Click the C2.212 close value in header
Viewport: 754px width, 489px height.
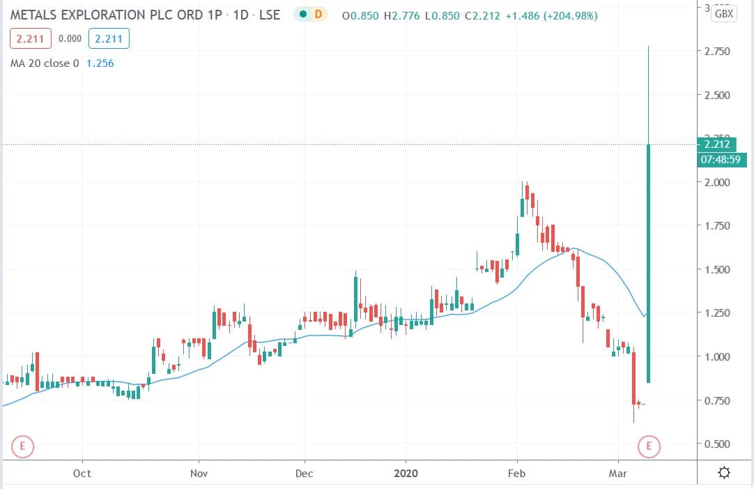[x=483, y=16]
